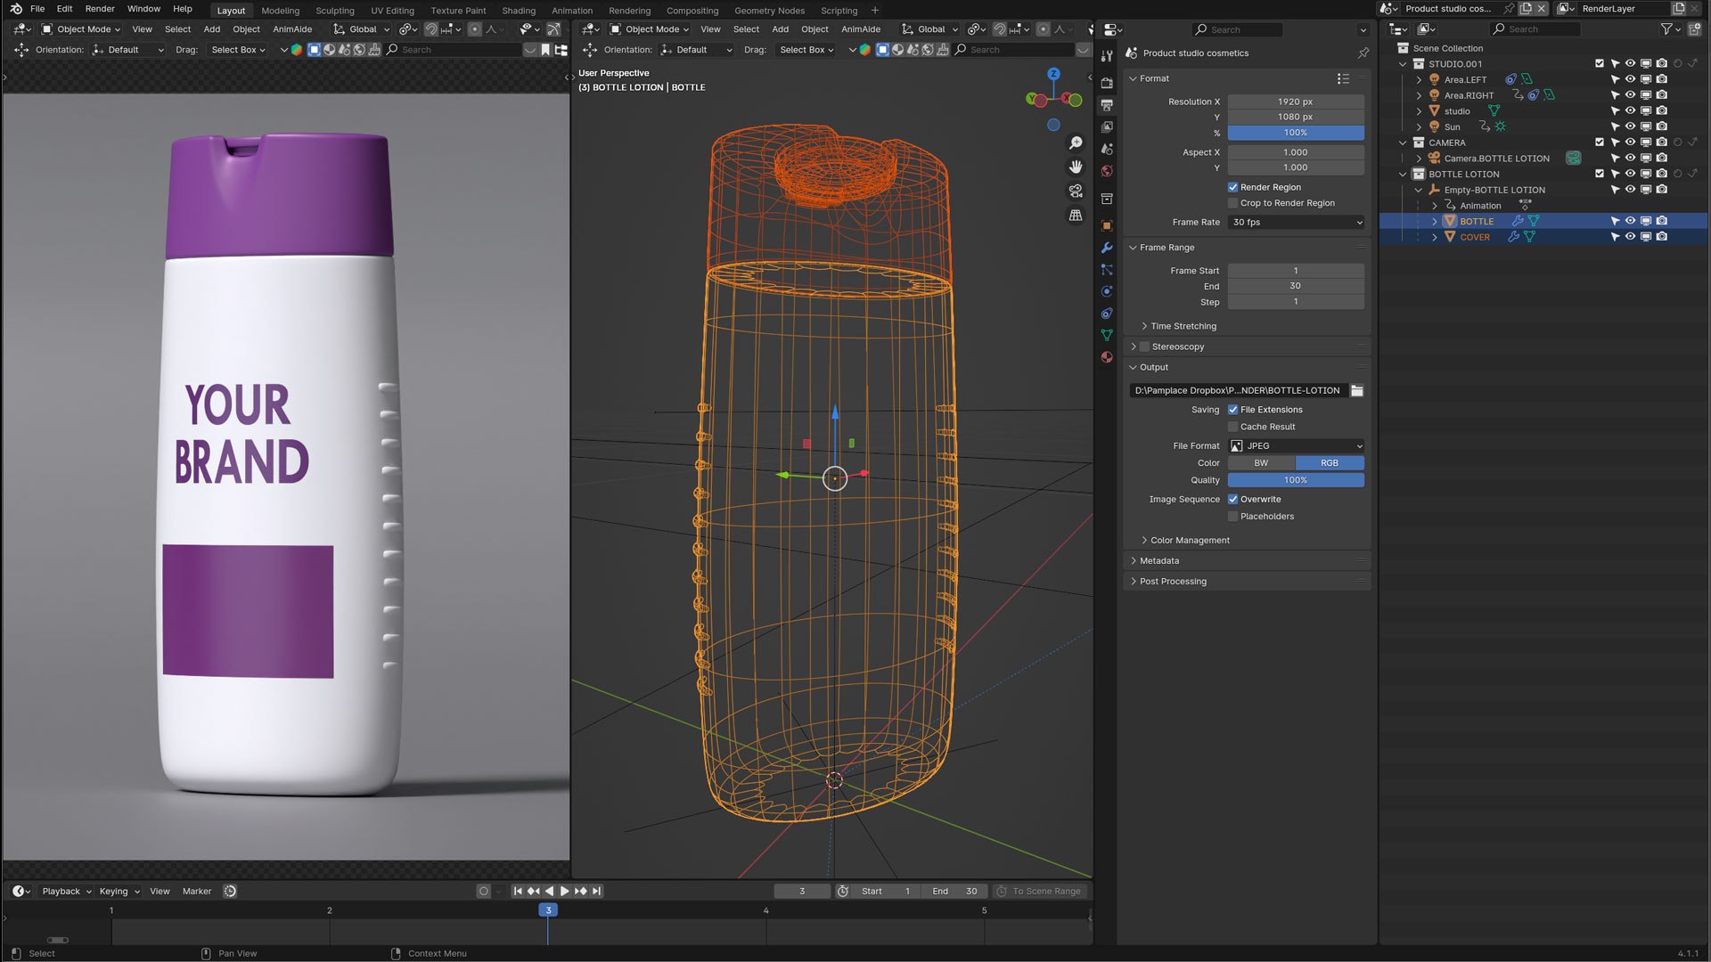Open the Object Data properties tab

[1107, 335]
